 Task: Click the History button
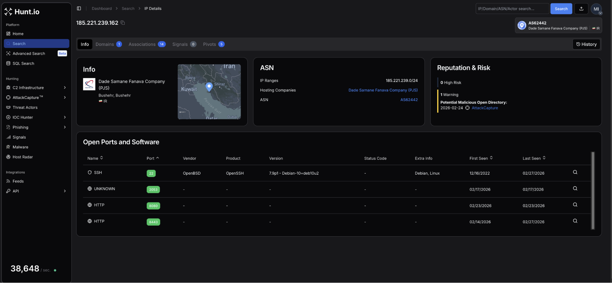click(x=586, y=44)
